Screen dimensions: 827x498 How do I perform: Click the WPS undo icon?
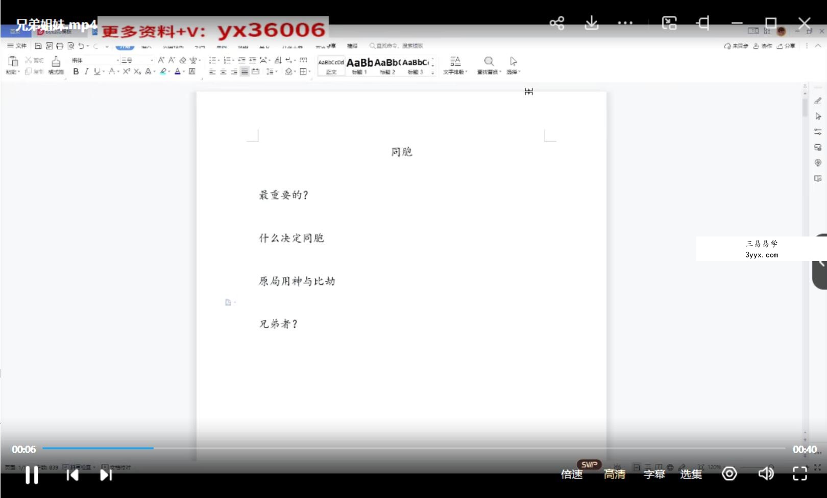(81, 46)
